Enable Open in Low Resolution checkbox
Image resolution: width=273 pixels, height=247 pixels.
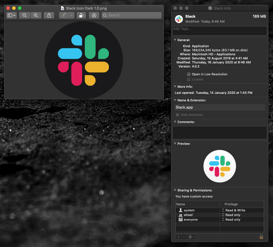(x=189, y=74)
